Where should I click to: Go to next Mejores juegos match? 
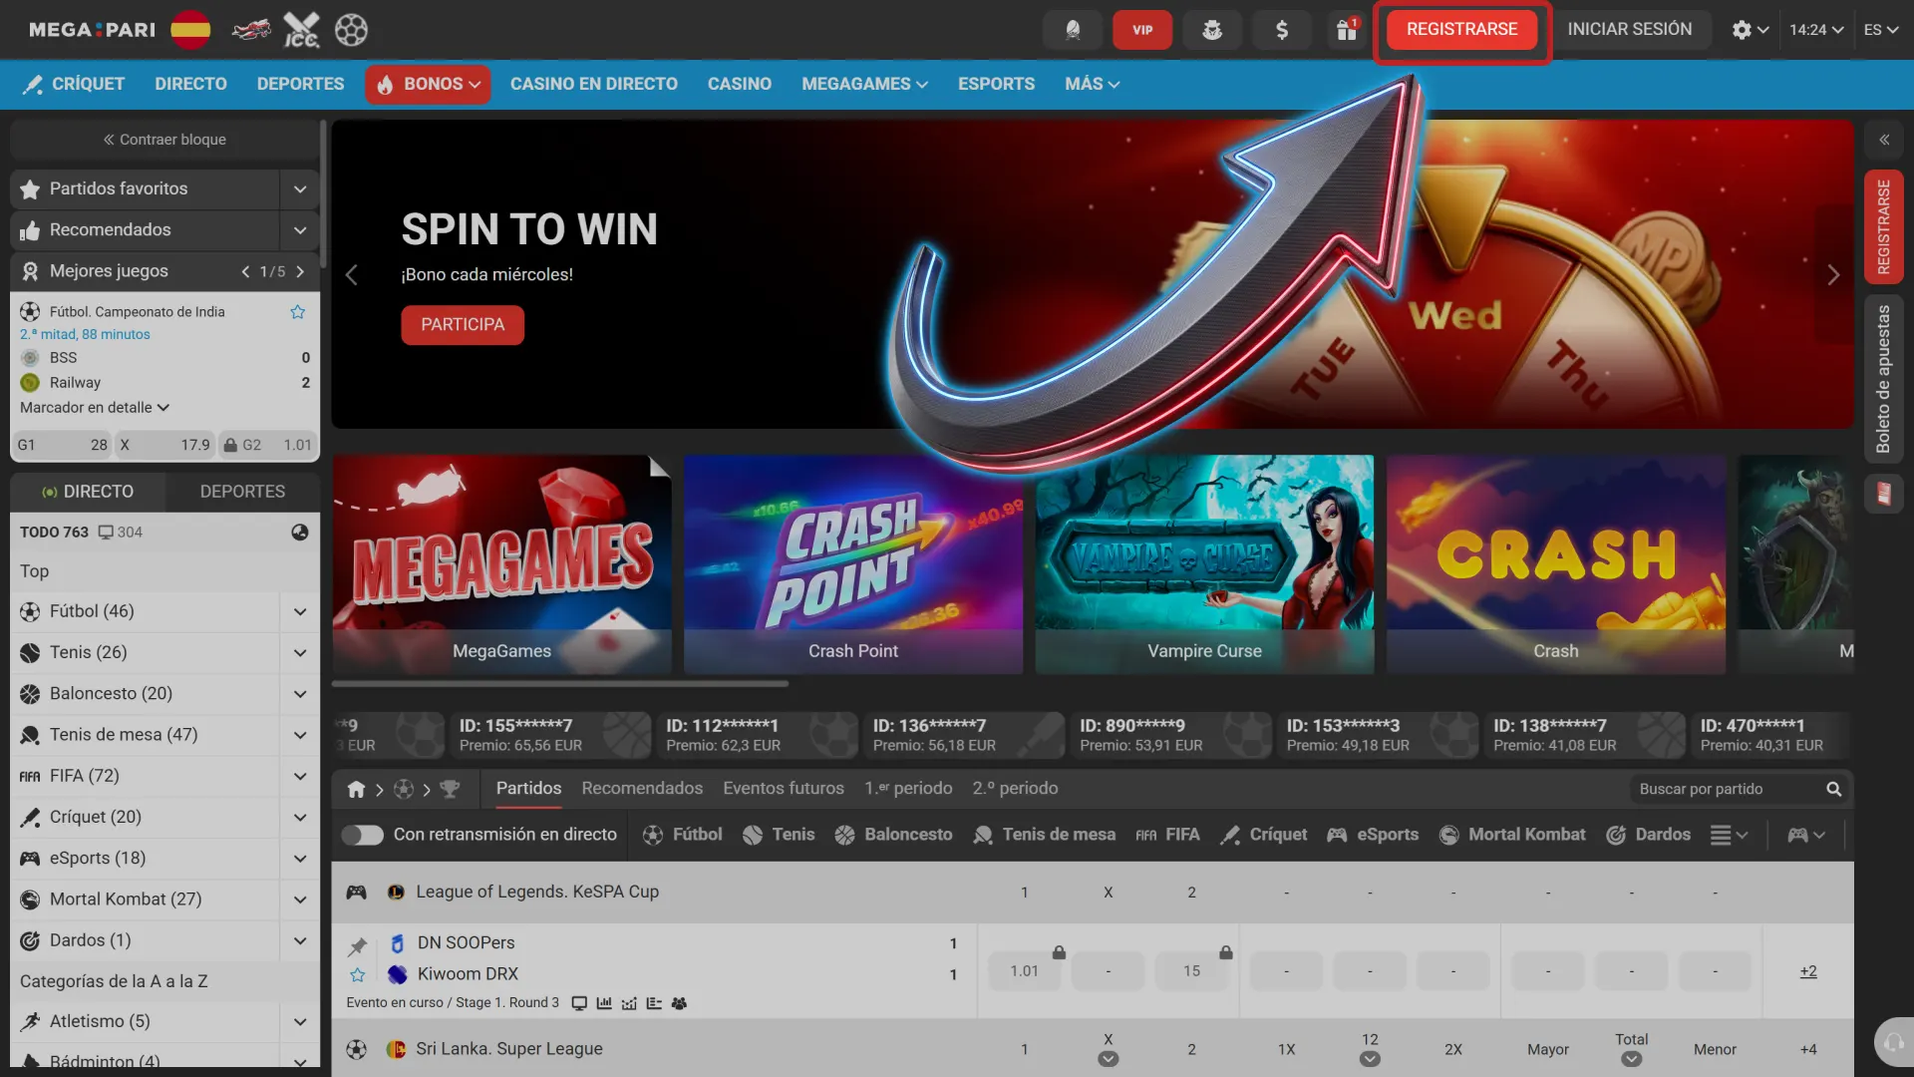[300, 271]
